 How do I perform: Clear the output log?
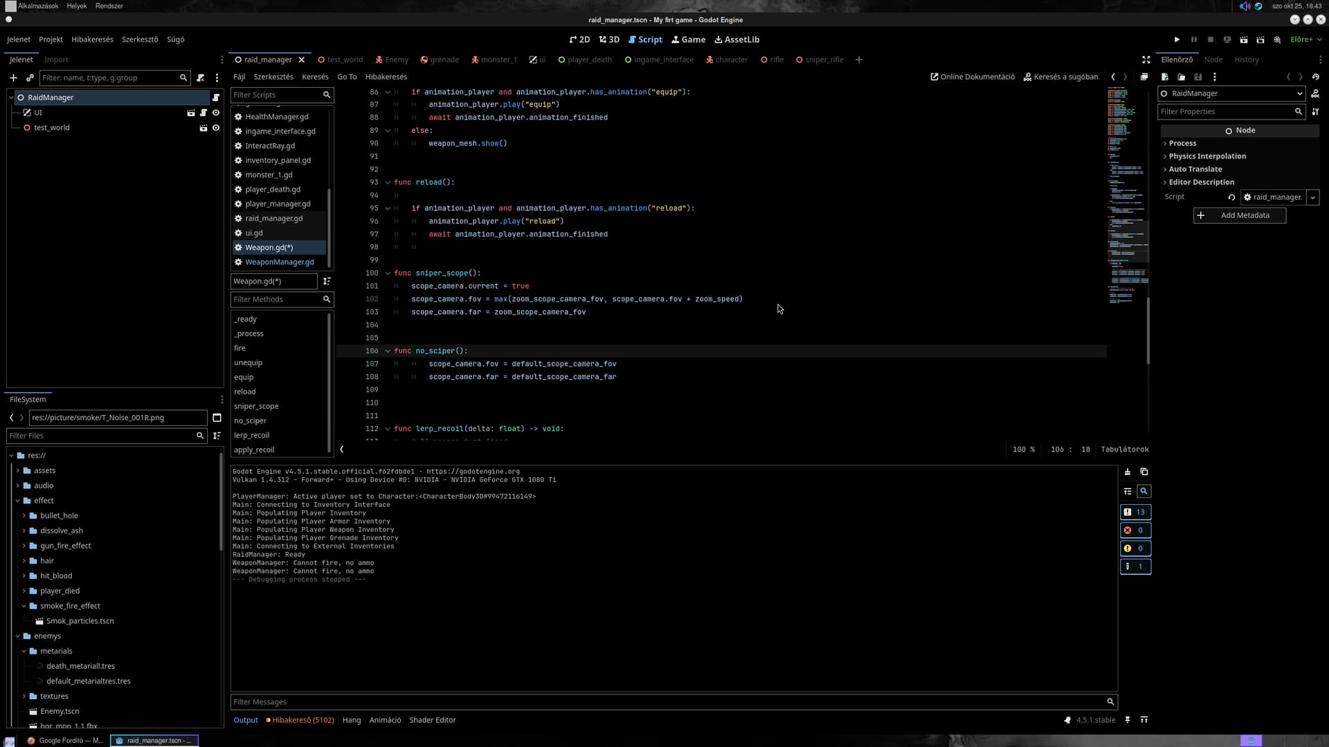(x=1128, y=472)
